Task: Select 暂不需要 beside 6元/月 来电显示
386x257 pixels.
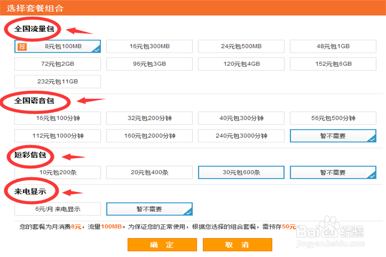Action: (x=149, y=209)
